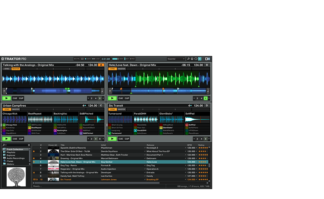This screenshot has height=199, width=324.
Task: Click the note tick icon on Deck A
Action: 102,91
